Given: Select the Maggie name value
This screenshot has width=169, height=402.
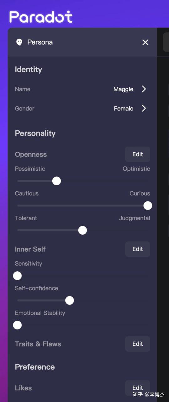Looking at the screenshot, I should tap(123, 89).
